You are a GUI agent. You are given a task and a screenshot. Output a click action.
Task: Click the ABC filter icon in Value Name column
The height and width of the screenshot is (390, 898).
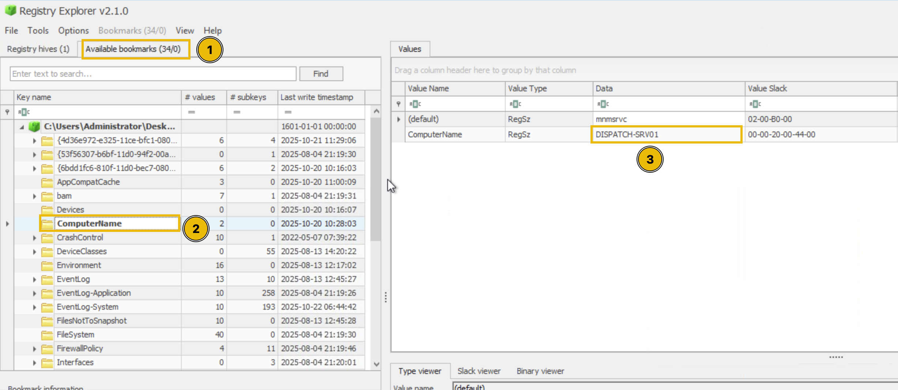coord(415,104)
